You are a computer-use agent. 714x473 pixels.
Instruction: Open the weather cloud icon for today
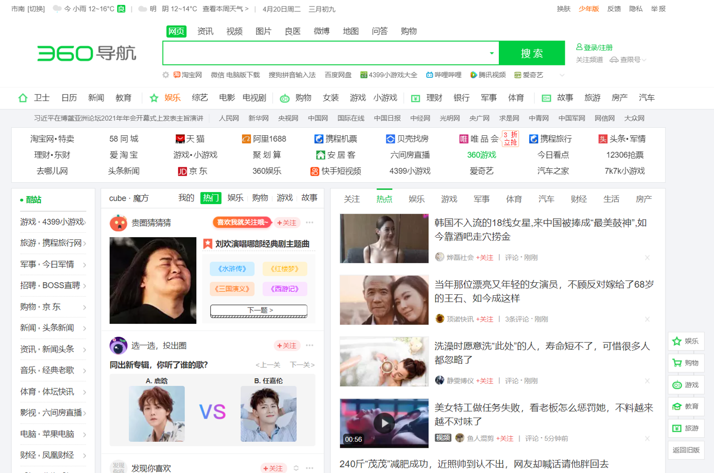pyautogui.click(x=57, y=9)
